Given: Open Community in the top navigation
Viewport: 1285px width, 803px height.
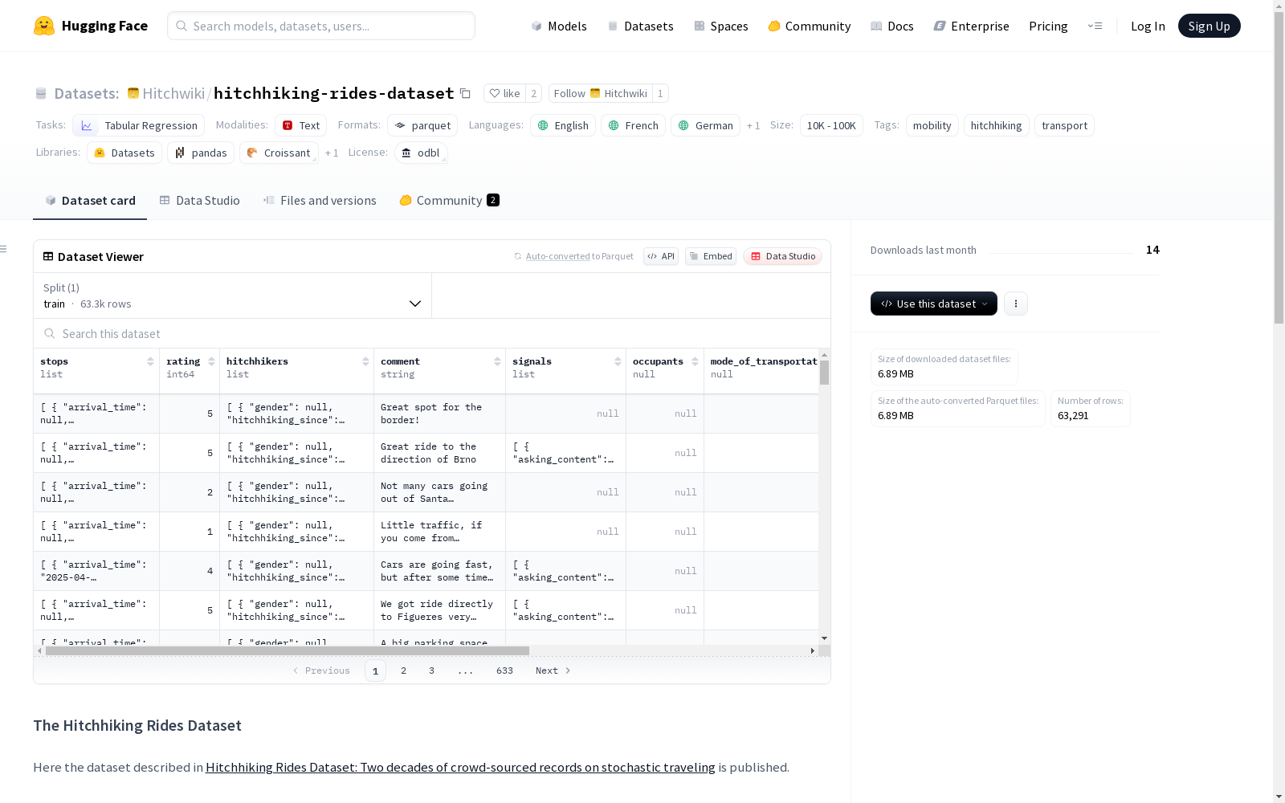Looking at the screenshot, I should 810,26.
